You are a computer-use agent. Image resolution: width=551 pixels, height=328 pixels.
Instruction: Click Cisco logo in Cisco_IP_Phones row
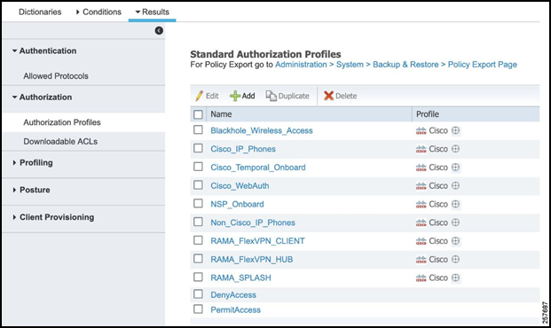(421, 149)
